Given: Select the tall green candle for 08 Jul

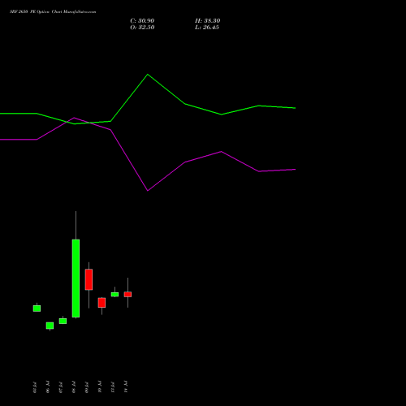Looking at the screenshot, I should (x=76, y=279).
